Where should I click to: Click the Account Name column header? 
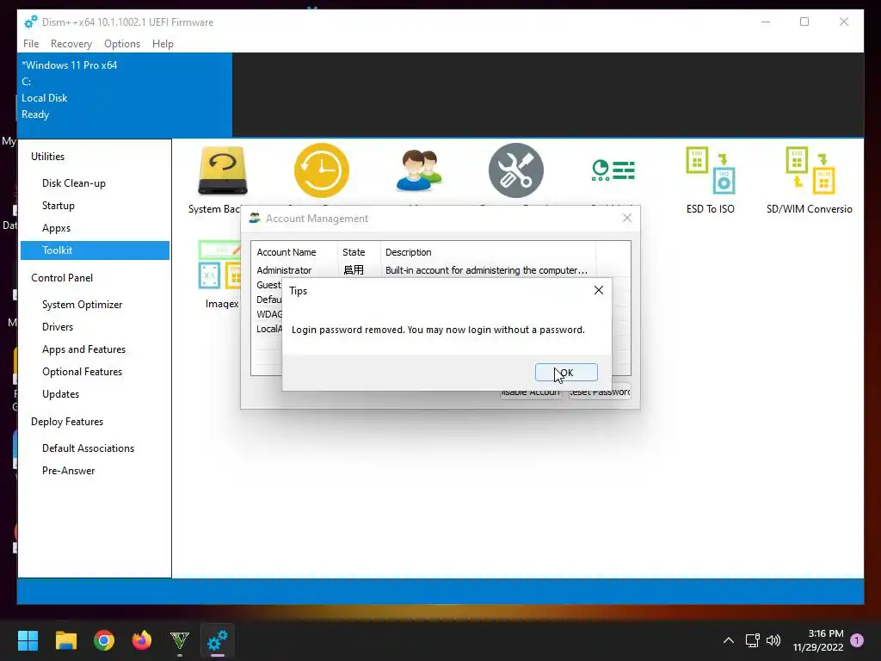tap(294, 252)
